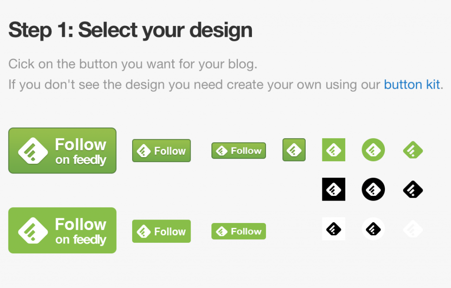Pick the white circle feedly icon
451x288 pixels.
(x=373, y=229)
